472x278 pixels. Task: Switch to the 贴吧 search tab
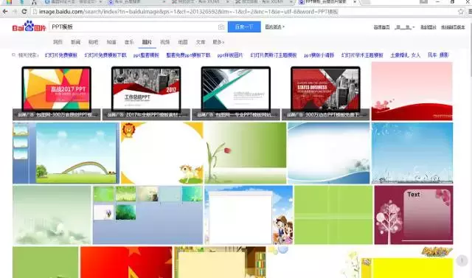(x=94, y=42)
